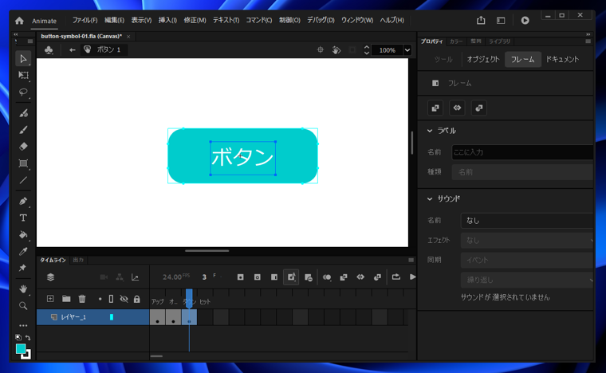
Task: Collapse the サウンド section
Action: 430,199
